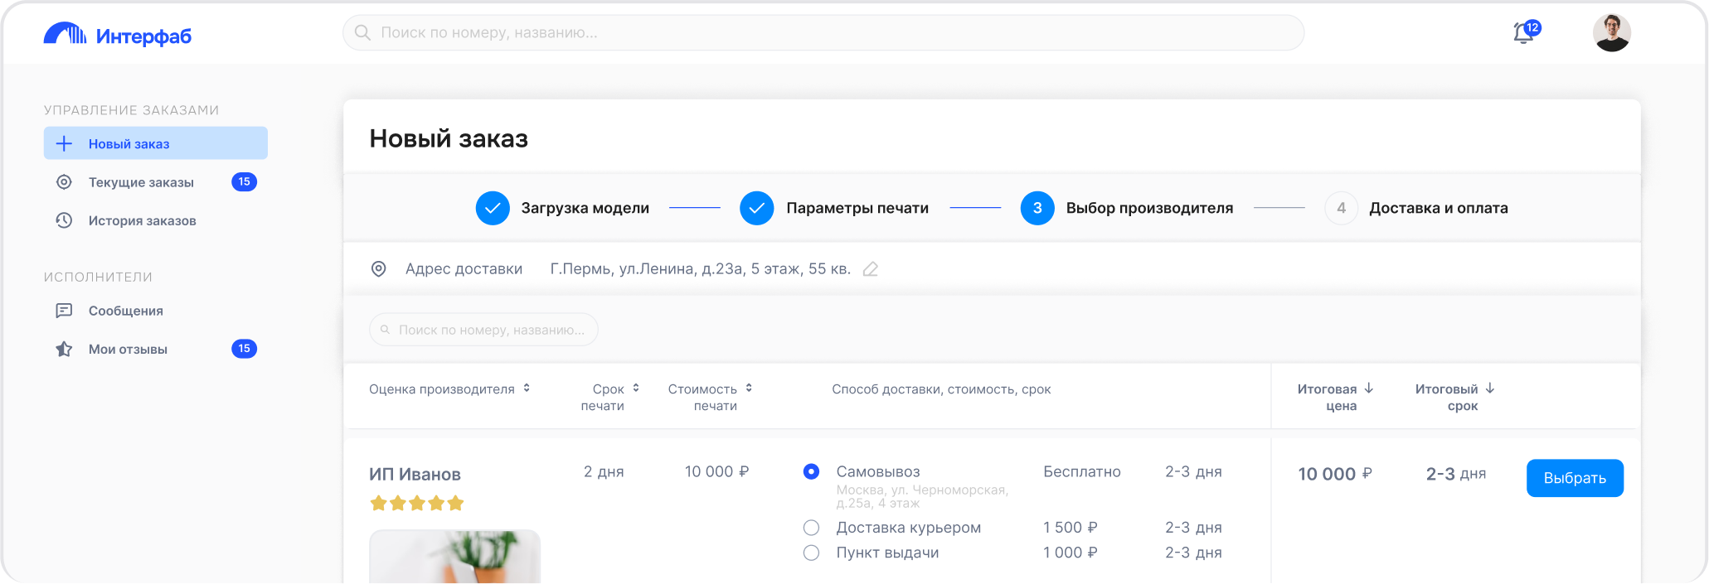
Task: Click the top search magnifier icon
Action: point(362,32)
